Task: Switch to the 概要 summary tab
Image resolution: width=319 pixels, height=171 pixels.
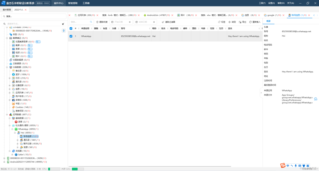Action: [268, 21]
